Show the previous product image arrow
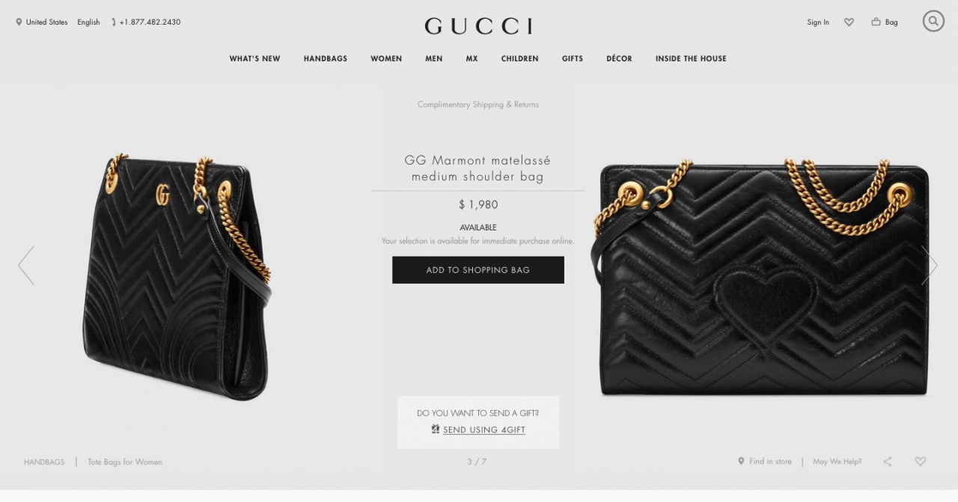The width and height of the screenshot is (958, 502). [x=26, y=266]
